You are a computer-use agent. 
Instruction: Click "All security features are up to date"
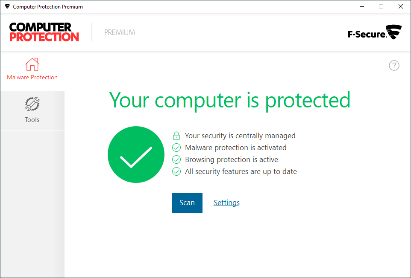coord(241,171)
